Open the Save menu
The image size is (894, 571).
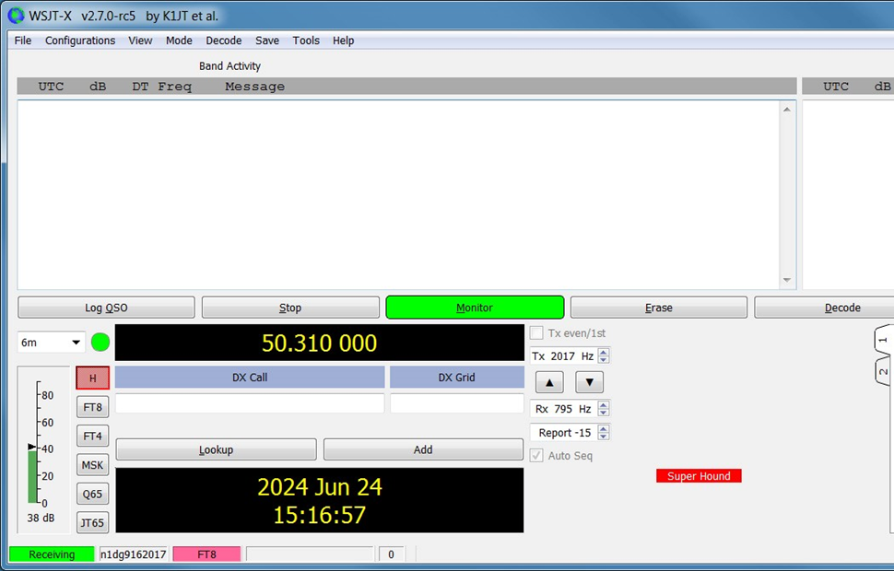click(267, 41)
